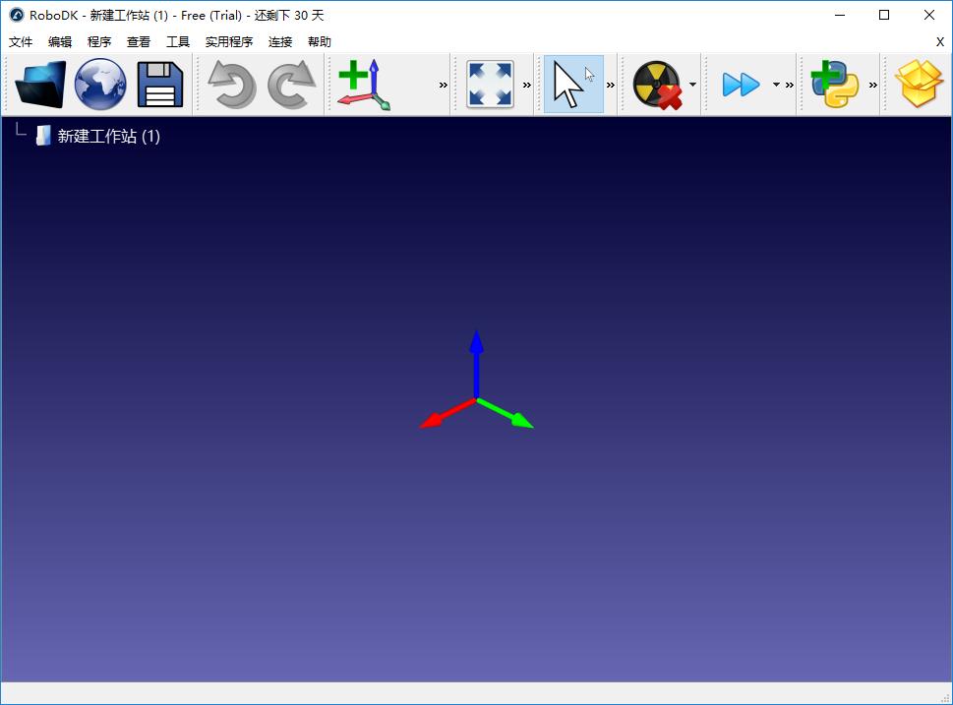The width and height of the screenshot is (953, 705).
Task: Save station with floppy disk icon
Action: coord(160,85)
